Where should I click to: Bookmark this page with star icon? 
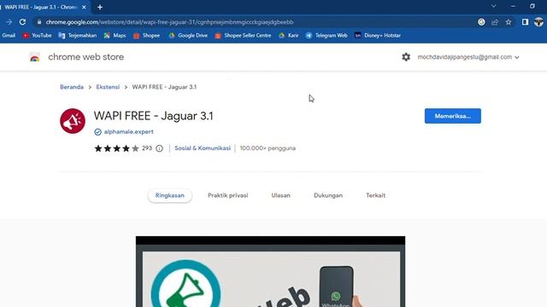pos(509,22)
